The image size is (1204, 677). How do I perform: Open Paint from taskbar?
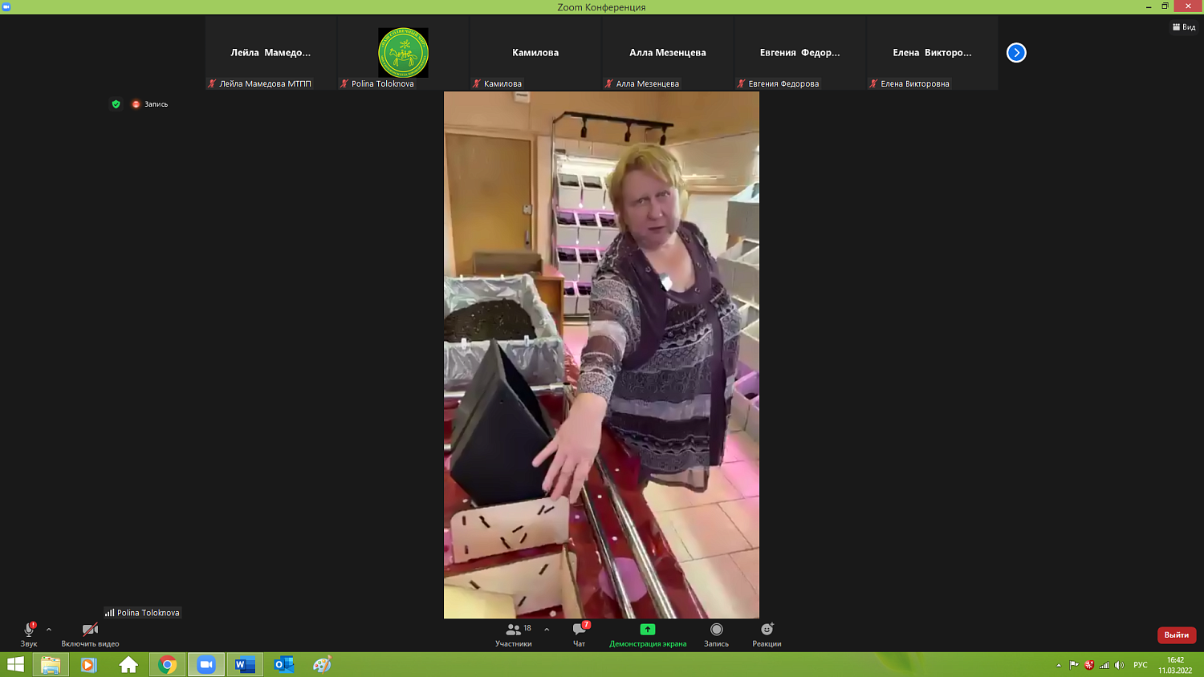click(322, 664)
